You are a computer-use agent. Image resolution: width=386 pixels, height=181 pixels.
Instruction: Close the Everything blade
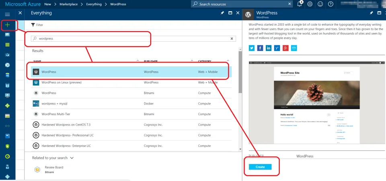238,13
